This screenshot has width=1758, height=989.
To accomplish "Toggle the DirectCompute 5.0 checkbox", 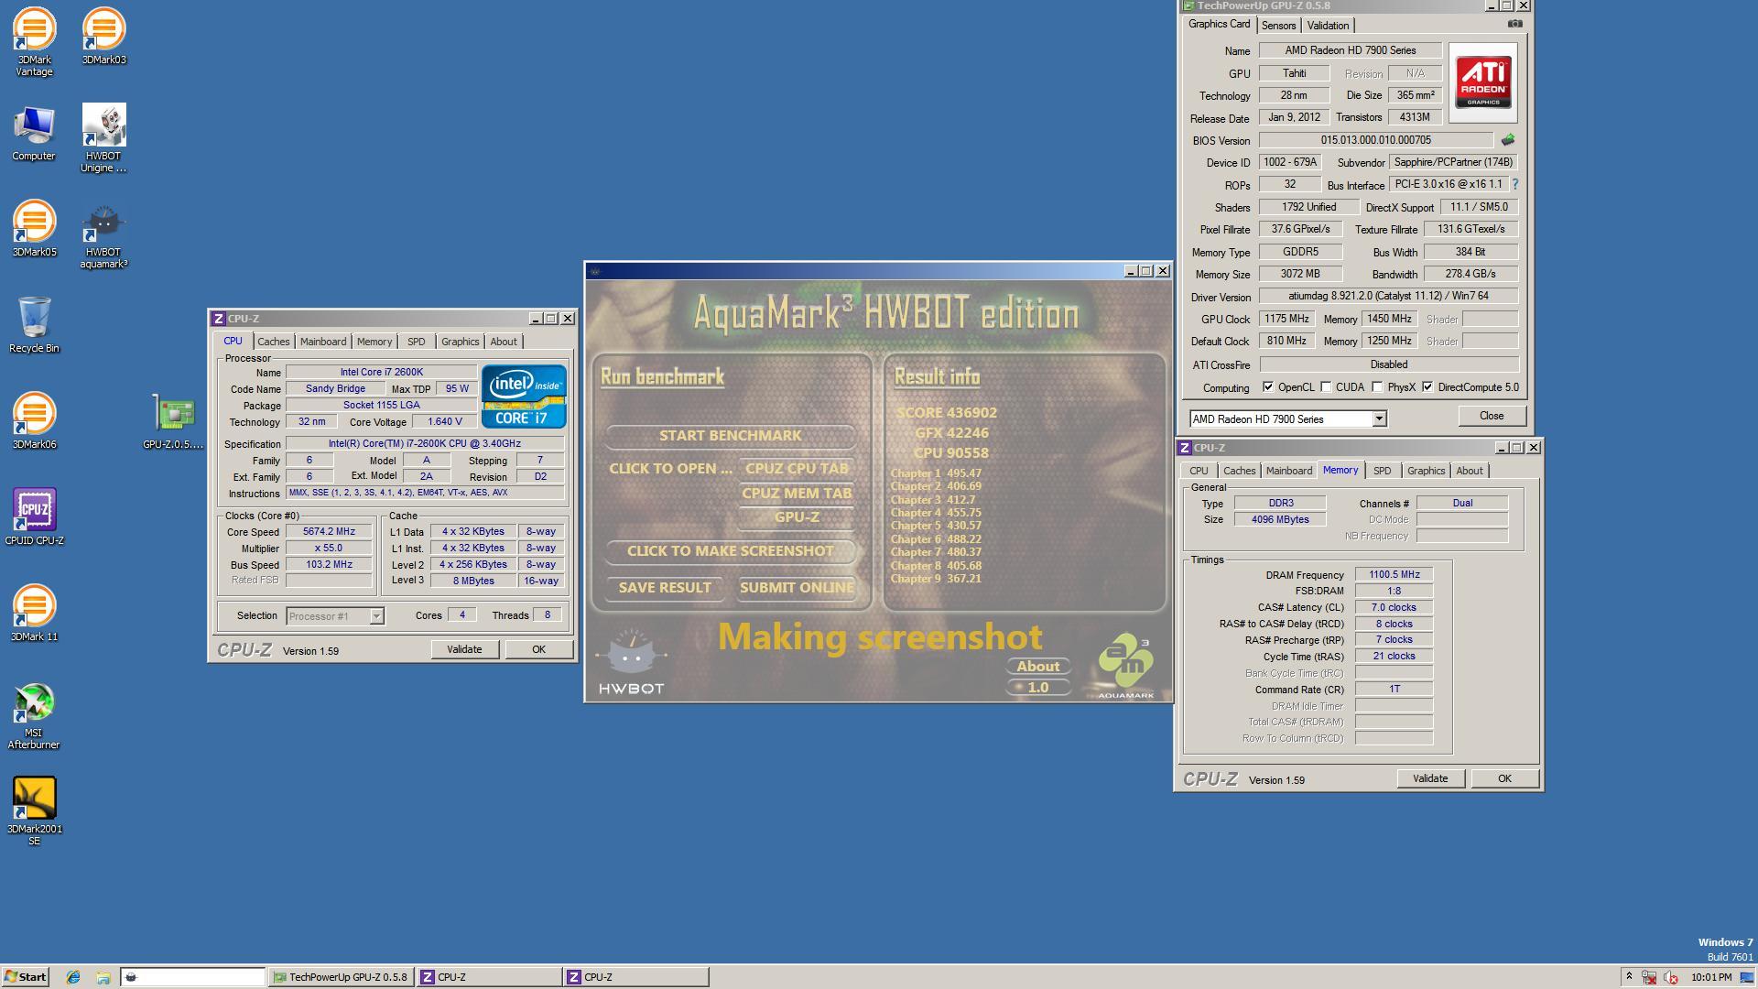I will pyautogui.click(x=1427, y=387).
